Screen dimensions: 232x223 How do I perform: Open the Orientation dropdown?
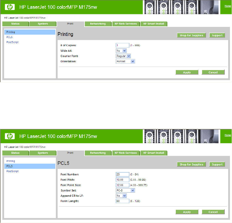(125, 61)
